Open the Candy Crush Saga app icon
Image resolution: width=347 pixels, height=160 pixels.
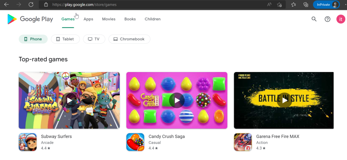point(135,142)
